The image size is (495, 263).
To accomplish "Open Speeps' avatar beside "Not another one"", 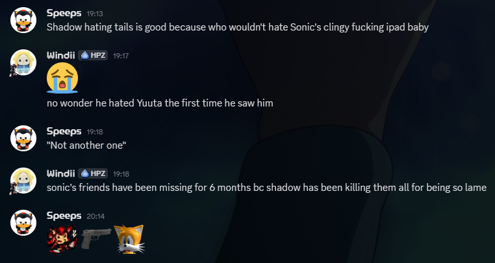I will pyautogui.click(x=23, y=138).
